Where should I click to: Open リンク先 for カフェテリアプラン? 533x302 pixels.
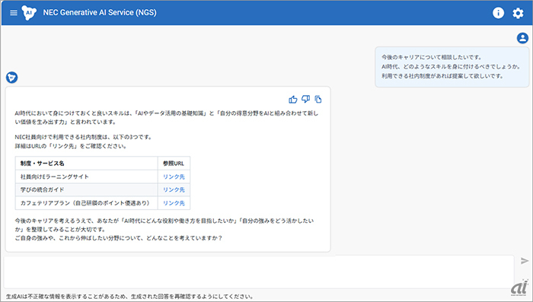pos(174,203)
